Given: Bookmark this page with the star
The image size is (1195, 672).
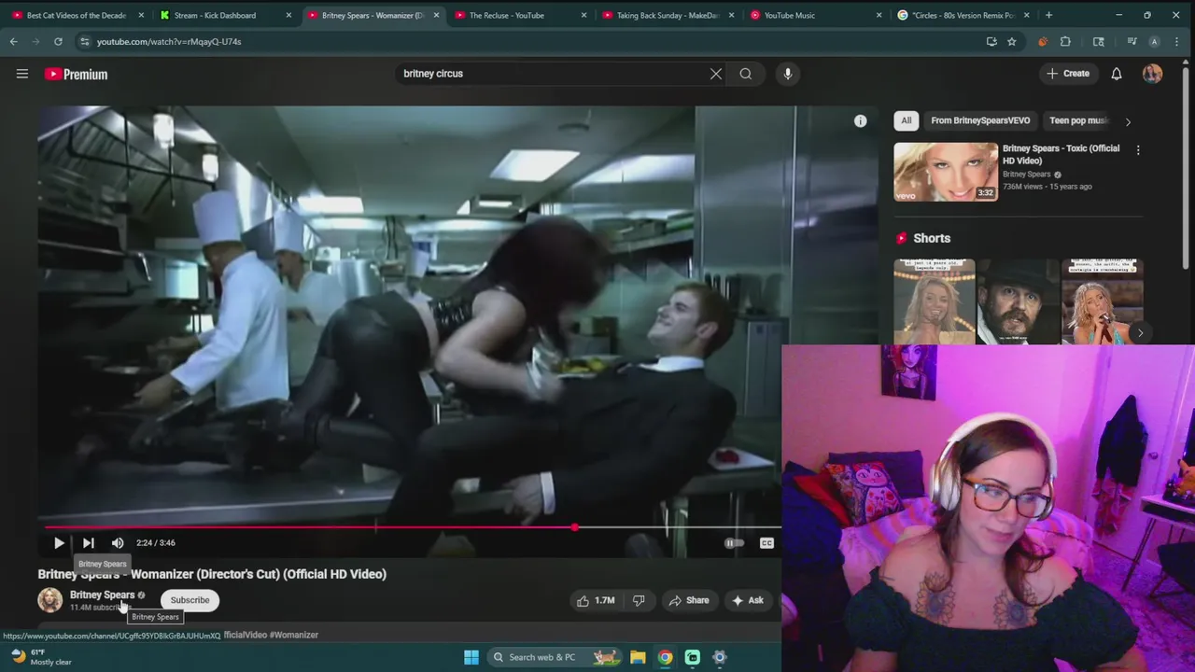Looking at the screenshot, I should click(1011, 41).
